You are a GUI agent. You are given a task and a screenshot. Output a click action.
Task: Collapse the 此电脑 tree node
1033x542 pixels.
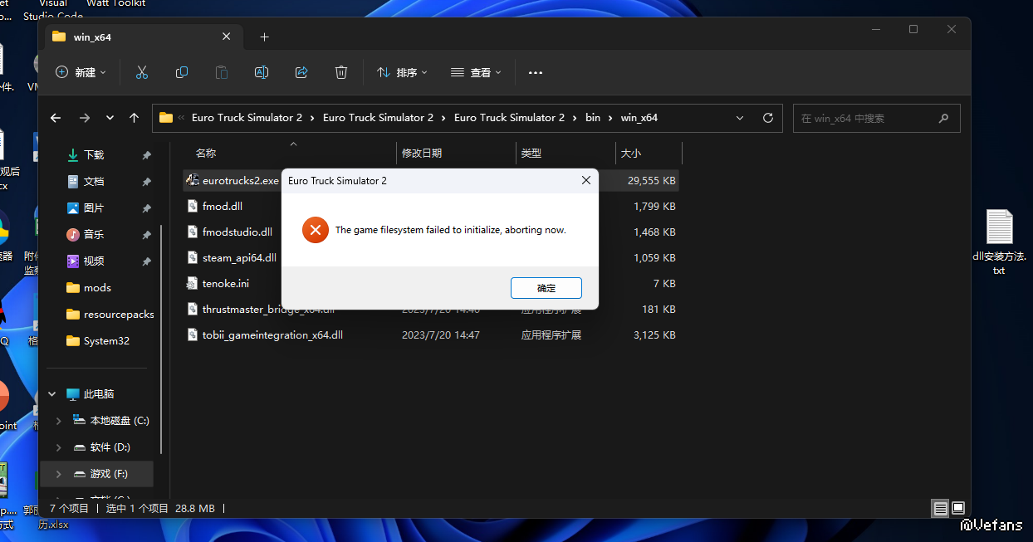pyautogui.click(x=52, y=394)
